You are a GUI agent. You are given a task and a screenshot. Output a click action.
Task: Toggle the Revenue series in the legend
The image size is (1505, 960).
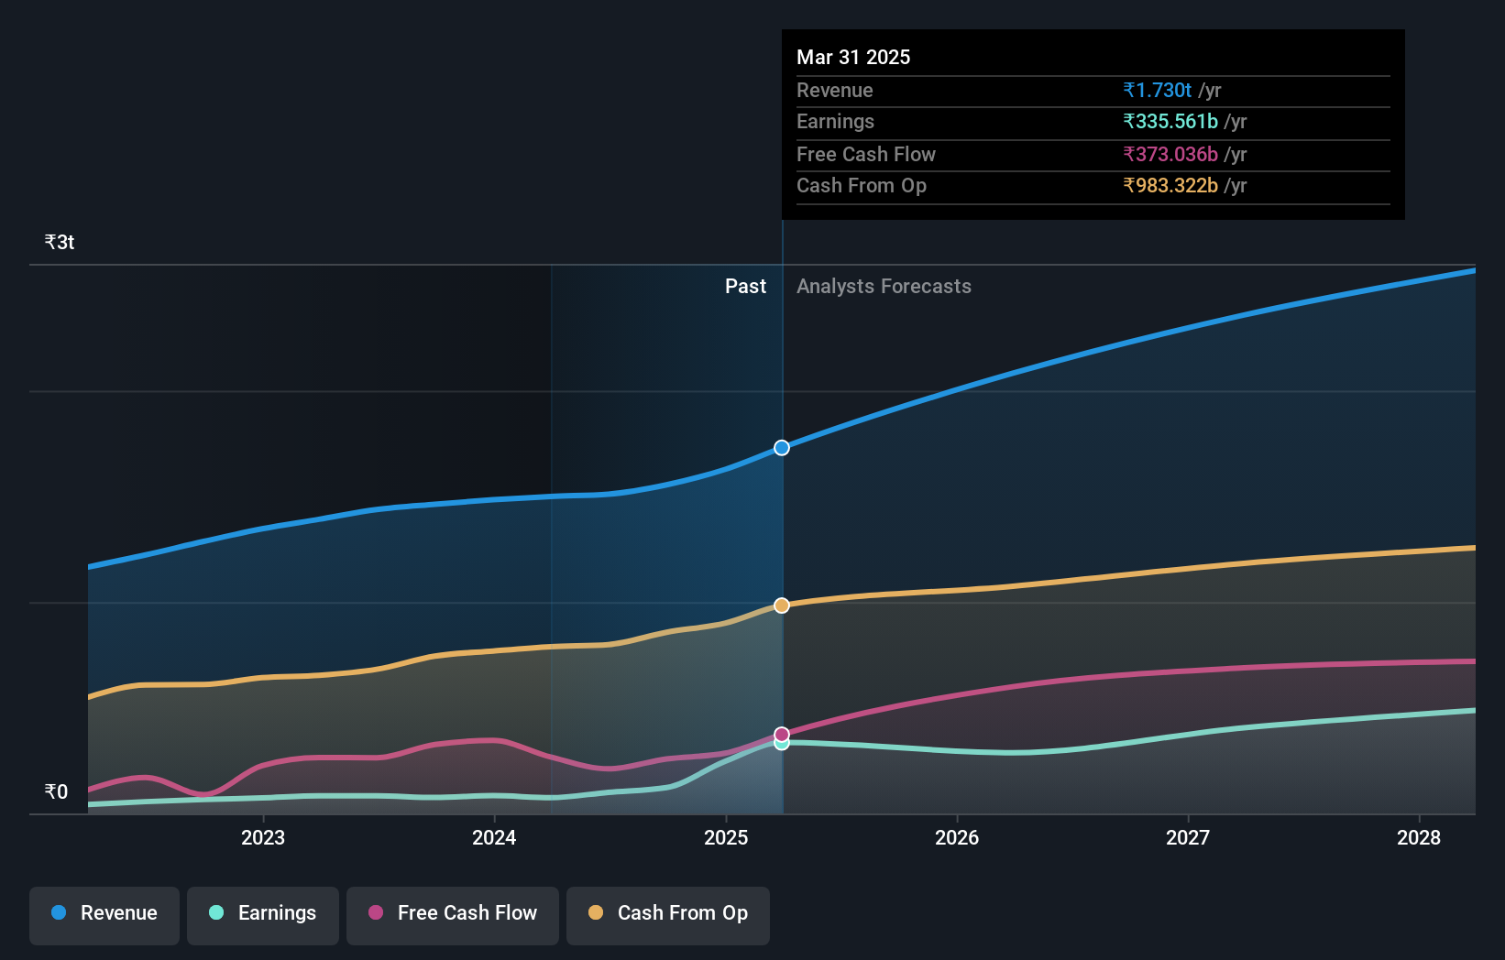pos(104,915)
